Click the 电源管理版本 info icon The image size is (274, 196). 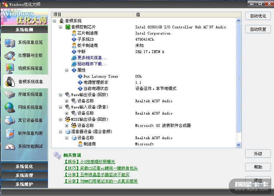(80, 82)
